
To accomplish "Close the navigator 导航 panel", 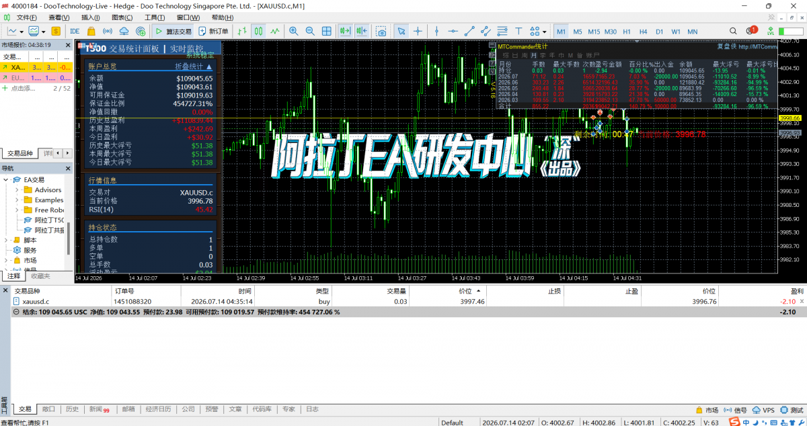I will (68, 168).
